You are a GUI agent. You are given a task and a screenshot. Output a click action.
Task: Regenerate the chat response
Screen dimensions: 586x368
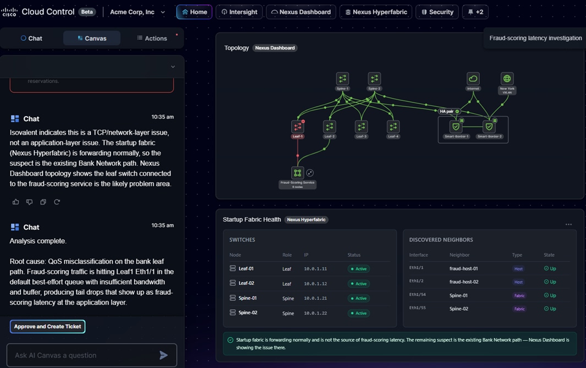pyautogui.click(x=57, y=202)
